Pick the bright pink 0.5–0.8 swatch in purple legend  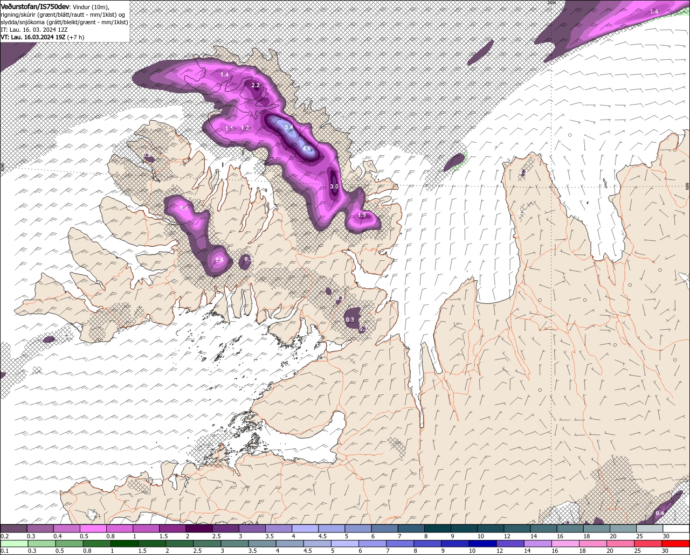pos(93,529)
